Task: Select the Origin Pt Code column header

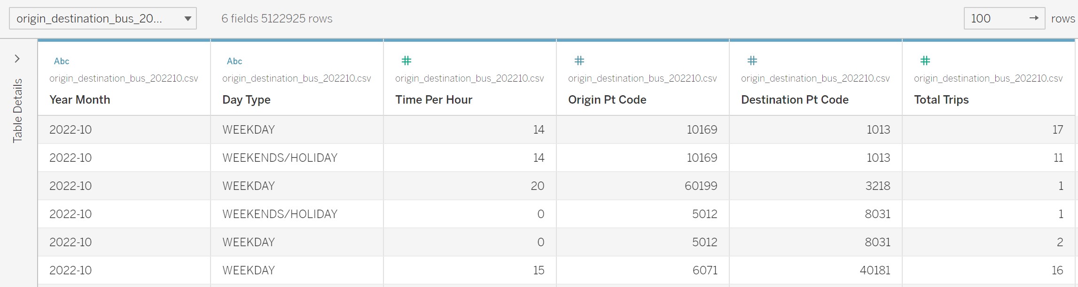Action: [607, 100]
